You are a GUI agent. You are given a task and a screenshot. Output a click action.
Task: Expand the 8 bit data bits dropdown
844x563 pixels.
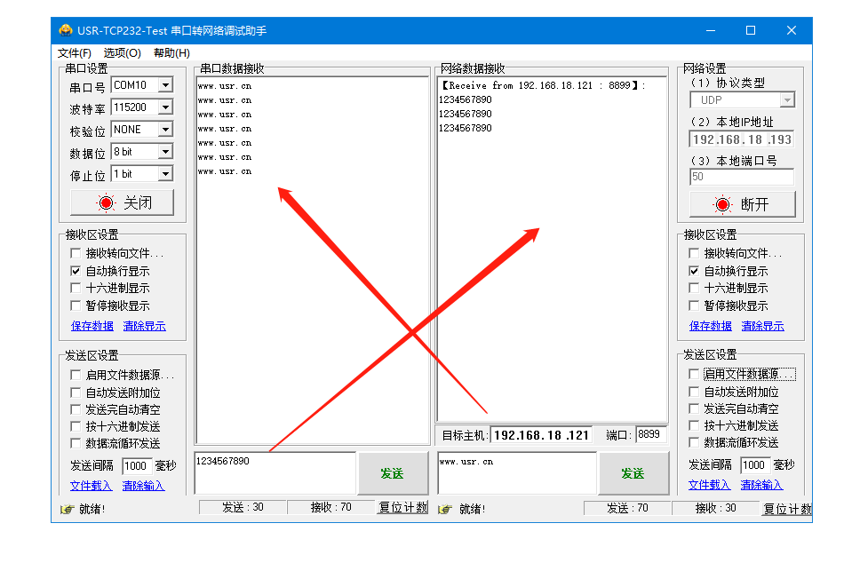166,152
